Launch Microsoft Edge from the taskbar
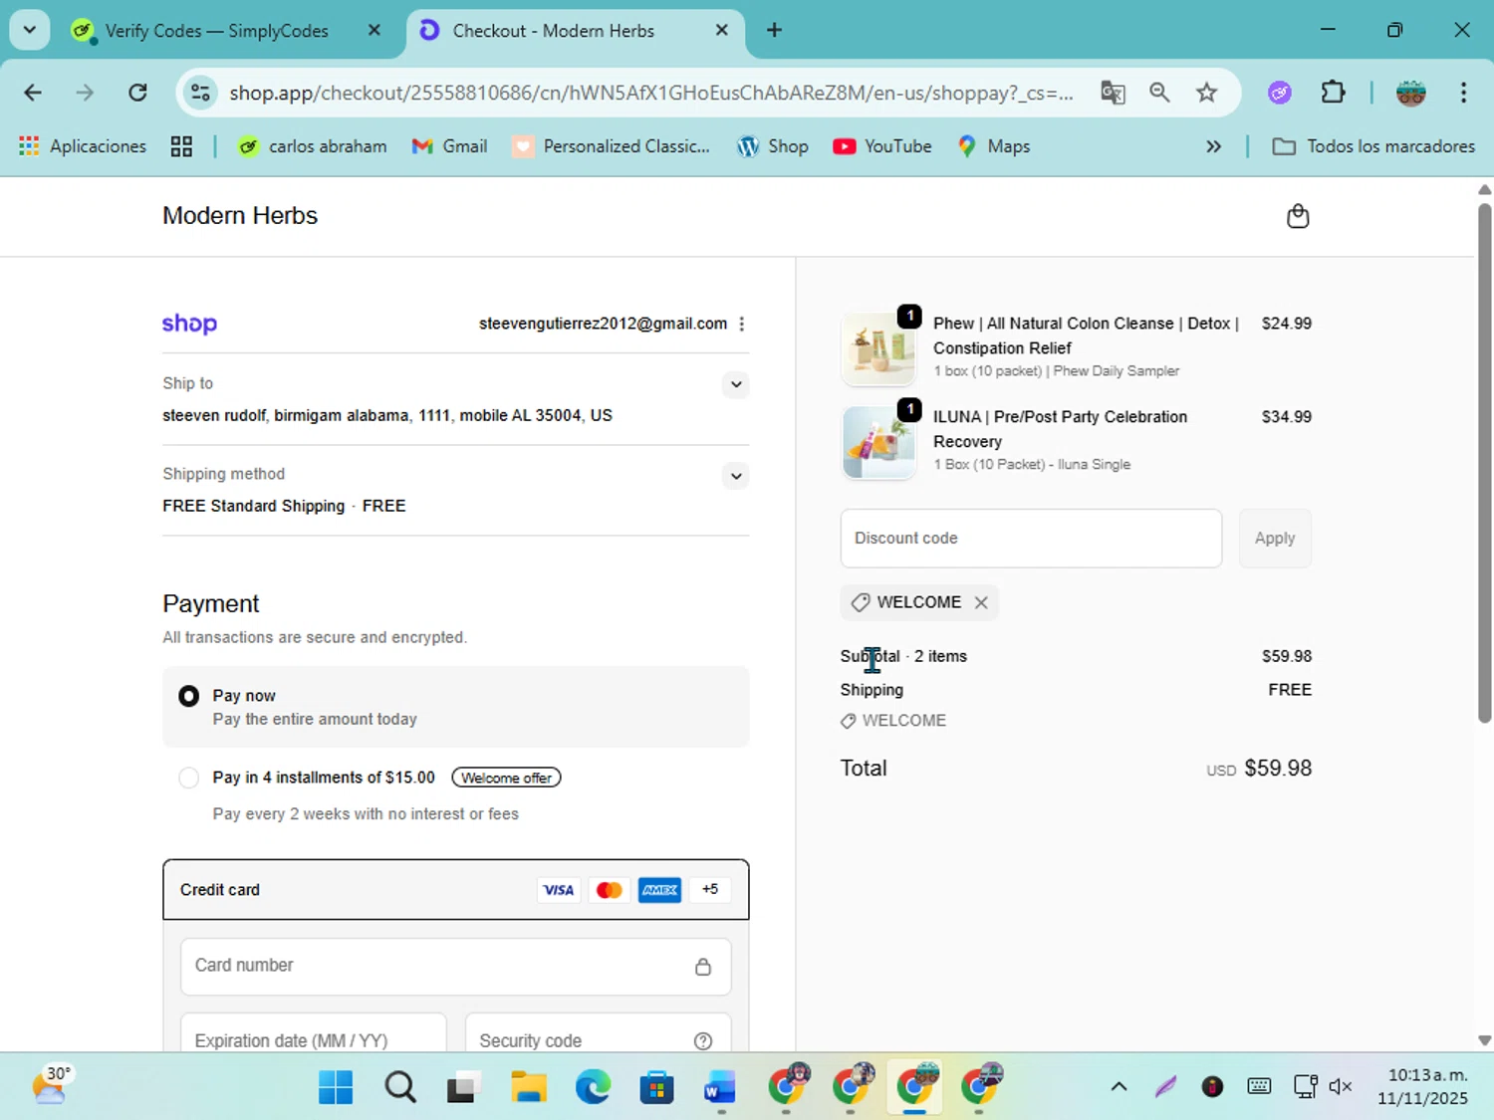The width and height of the screenshot is (1494, 1120). (x=593, y=1087)
